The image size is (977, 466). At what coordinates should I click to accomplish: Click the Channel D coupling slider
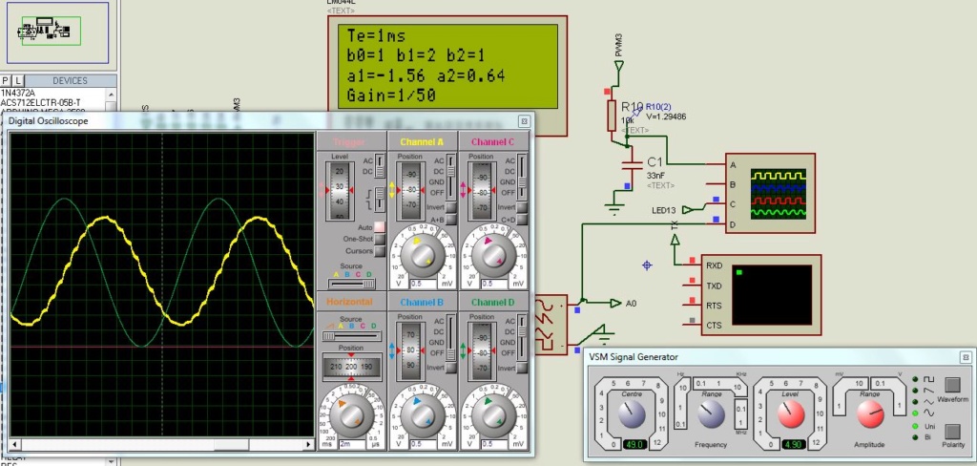pos(522,337)
